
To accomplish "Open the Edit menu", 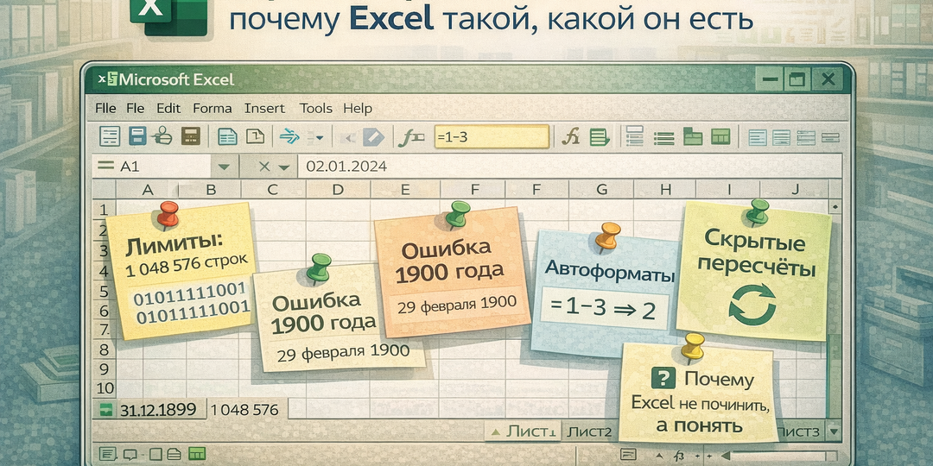I will coord(168,109).
